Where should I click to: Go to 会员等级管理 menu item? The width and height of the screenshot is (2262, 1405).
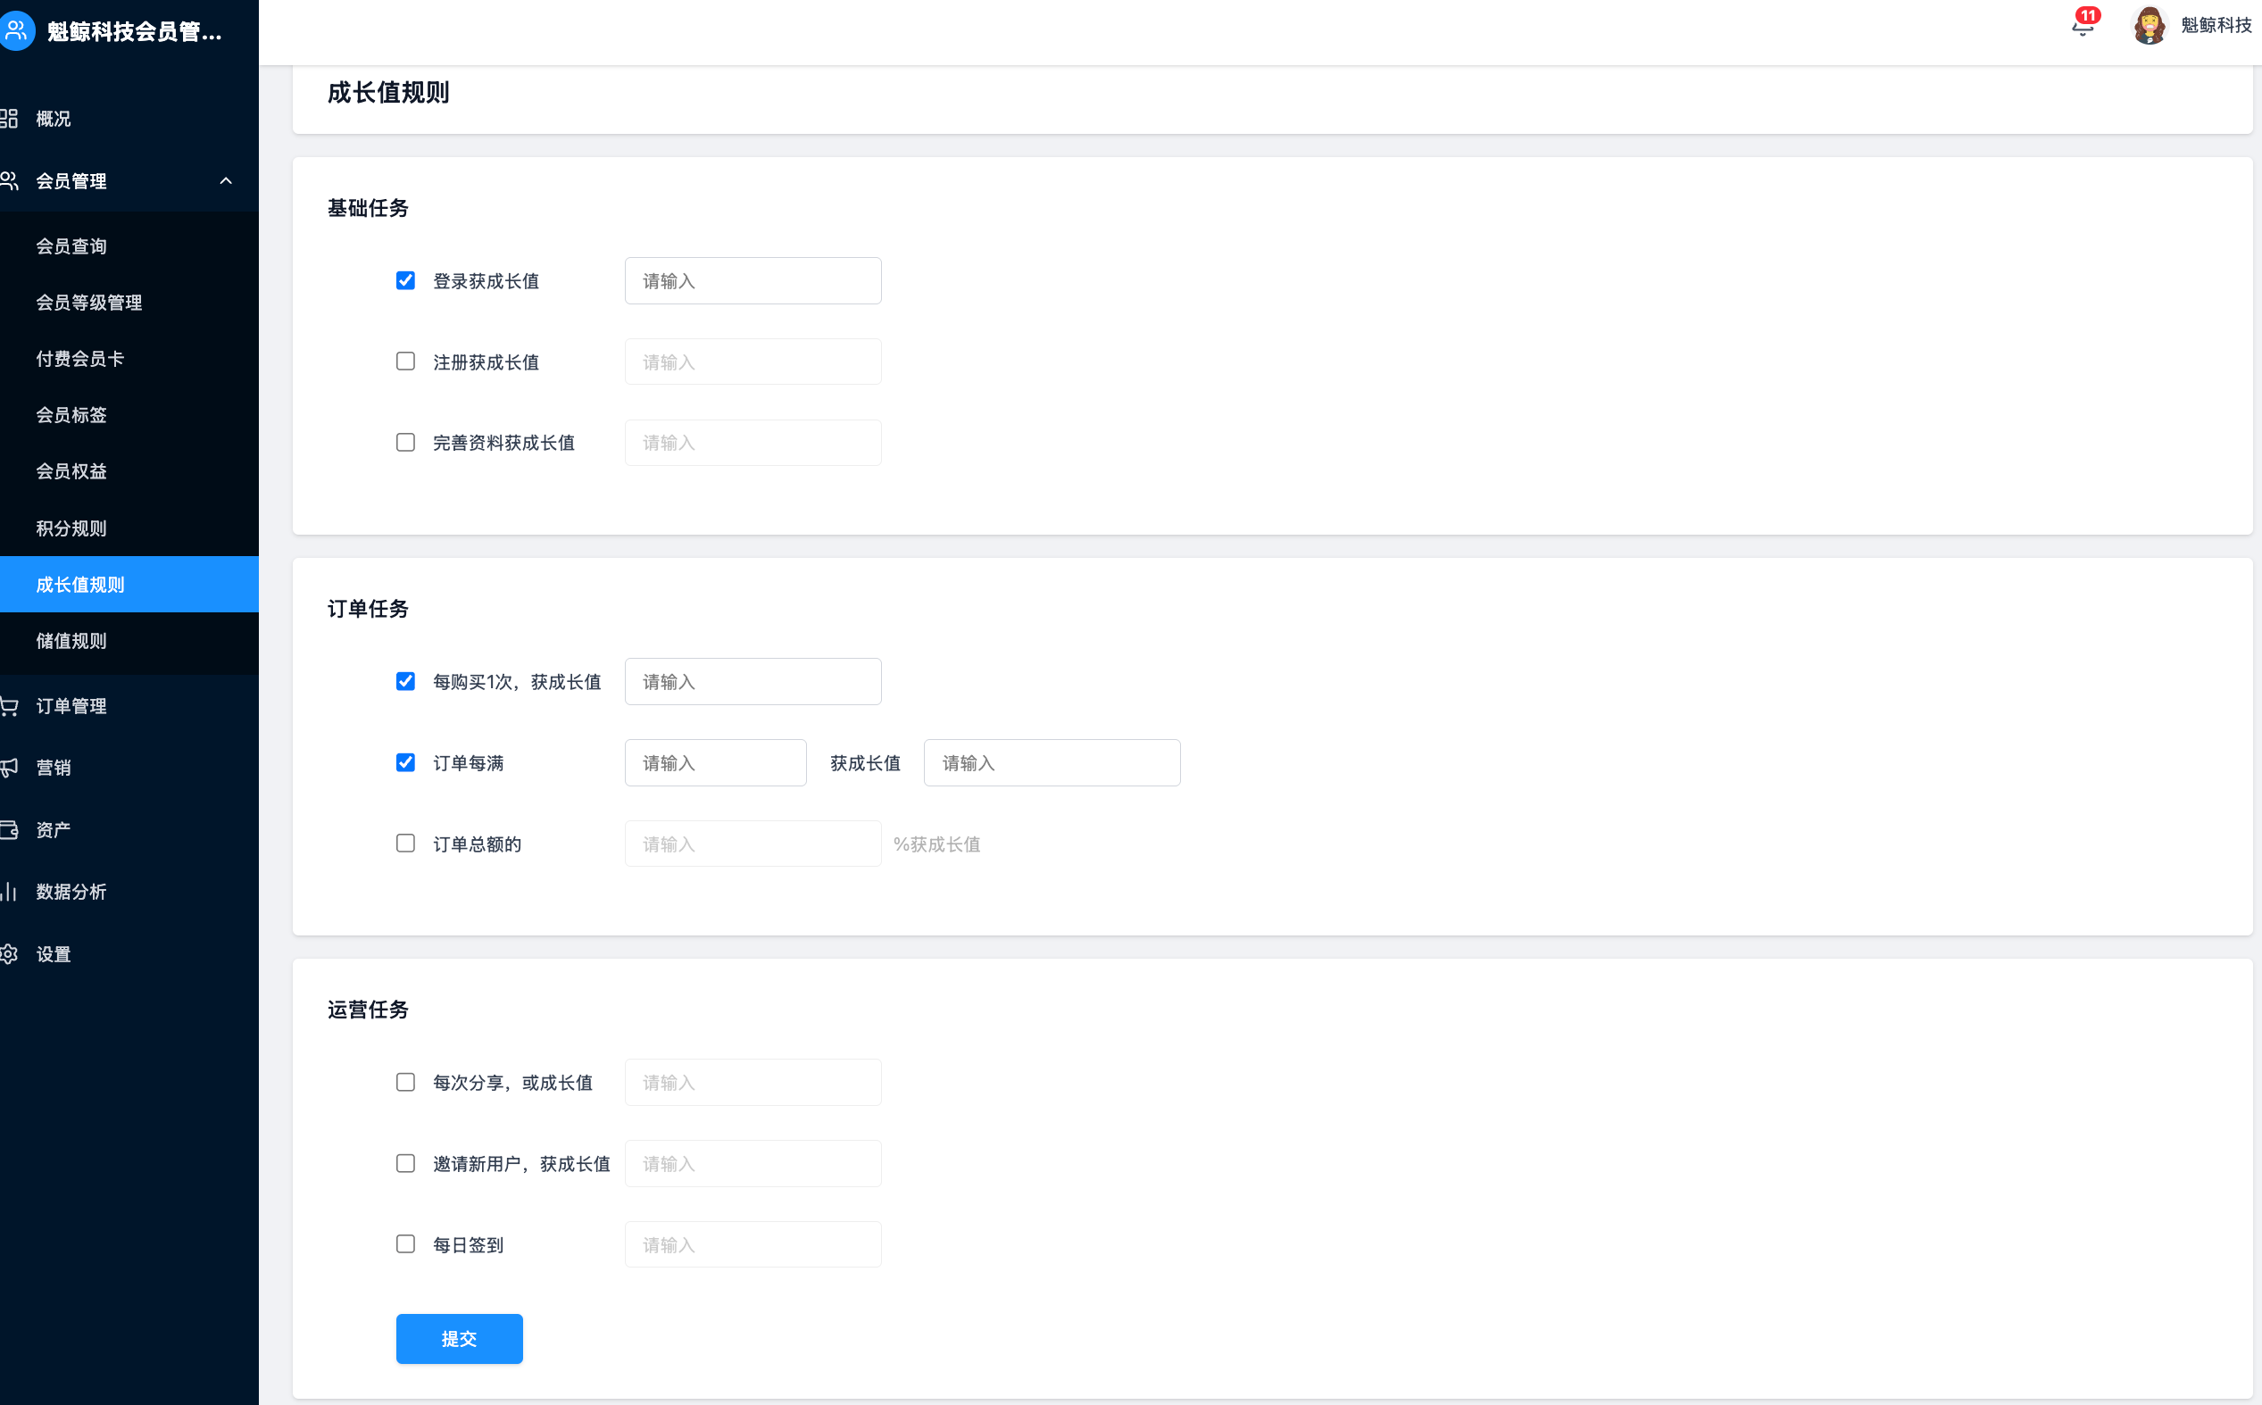(129, 303)
